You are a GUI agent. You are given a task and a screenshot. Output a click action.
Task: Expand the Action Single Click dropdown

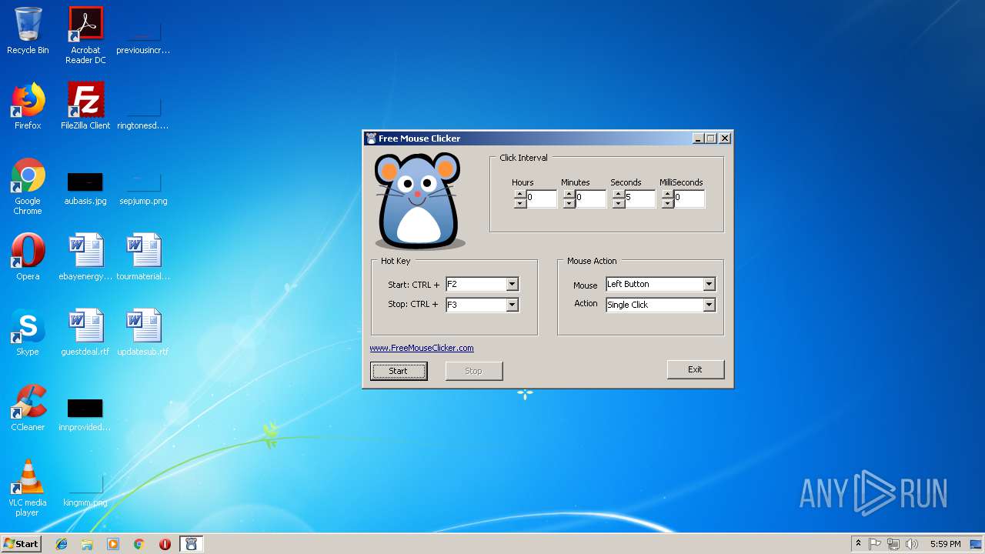pos(709,305)
